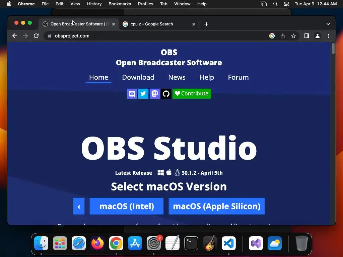Click the Google icon in address bar

tap(272, 36)
